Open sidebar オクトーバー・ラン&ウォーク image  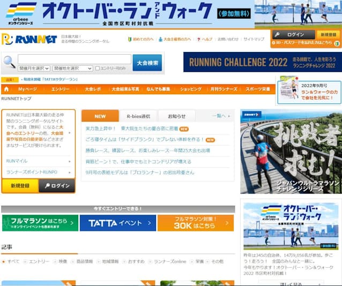(291, 226)
